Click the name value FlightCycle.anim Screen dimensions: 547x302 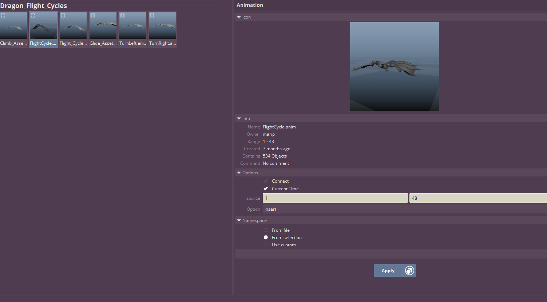[x=279, y=127]
